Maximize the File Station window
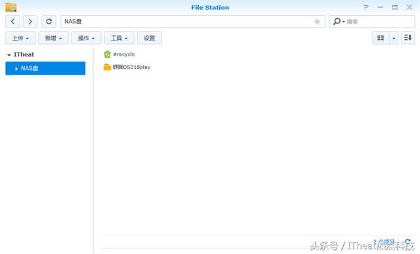Screen dimensions: 420x254 395,7
